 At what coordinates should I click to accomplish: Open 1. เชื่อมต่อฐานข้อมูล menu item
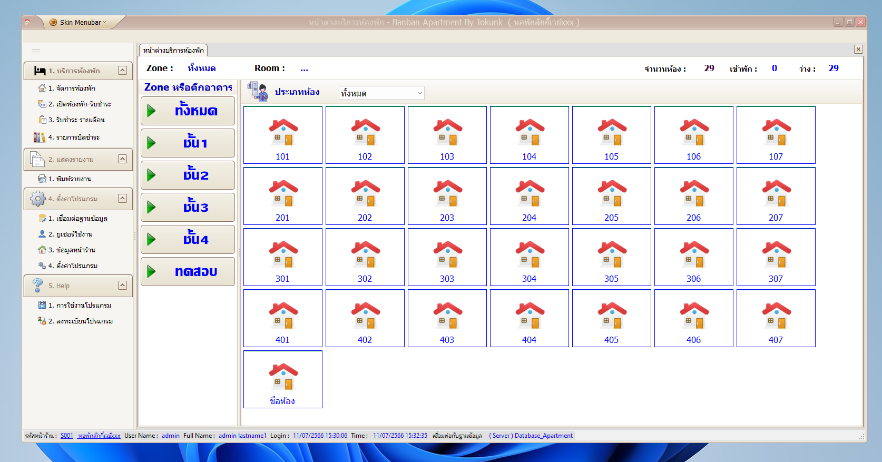pyautogui.click(x=73, y=218)
